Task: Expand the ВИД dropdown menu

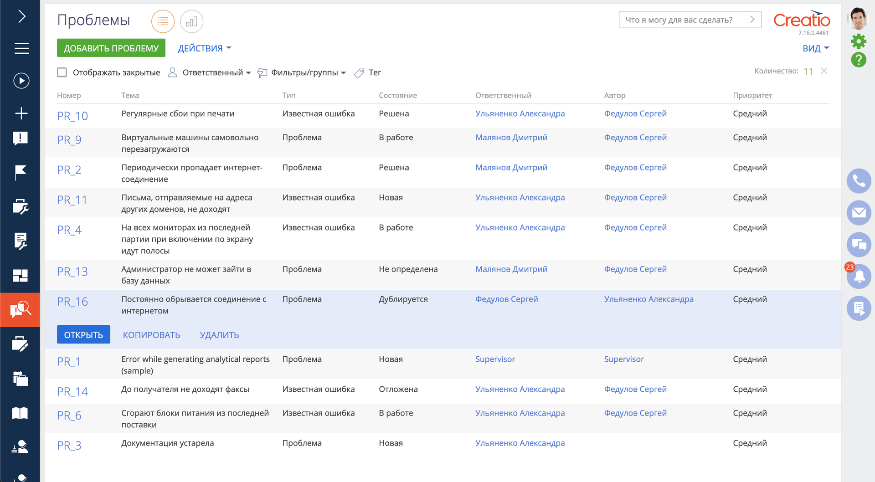Action: click(816, 48)
